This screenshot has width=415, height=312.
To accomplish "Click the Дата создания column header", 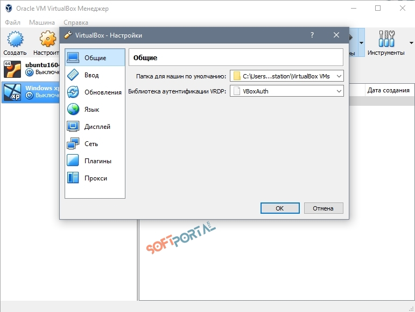I will [x=388, y=90].
